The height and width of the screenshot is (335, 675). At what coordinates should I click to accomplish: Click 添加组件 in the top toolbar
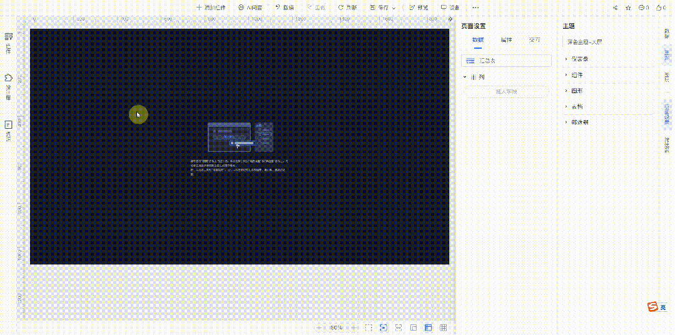[x=210, y=7]
